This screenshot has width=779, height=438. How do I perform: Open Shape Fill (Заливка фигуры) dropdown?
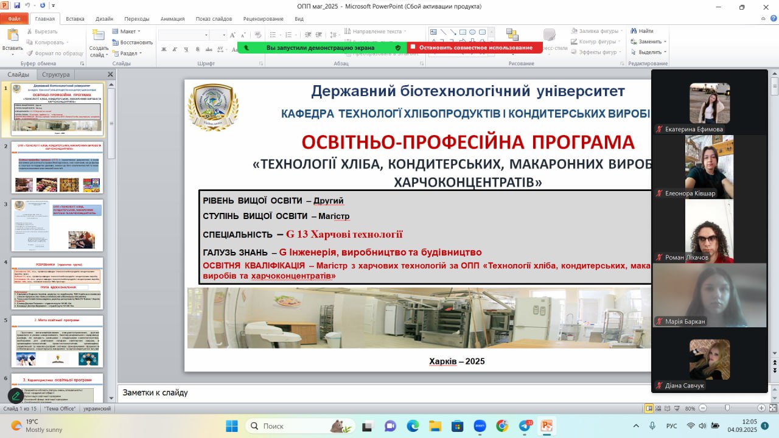click(x=596, y=31)
